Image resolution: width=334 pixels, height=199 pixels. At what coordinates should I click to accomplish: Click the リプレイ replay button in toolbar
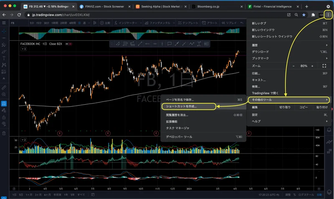pyautogui.click(x=229, y=23)
